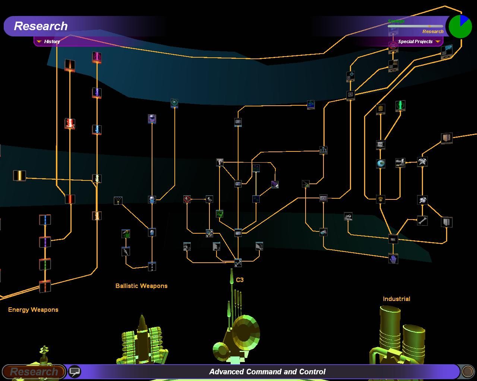Select the brown wall panel tech icon
The image size is (477, 381).
(446, 138)
